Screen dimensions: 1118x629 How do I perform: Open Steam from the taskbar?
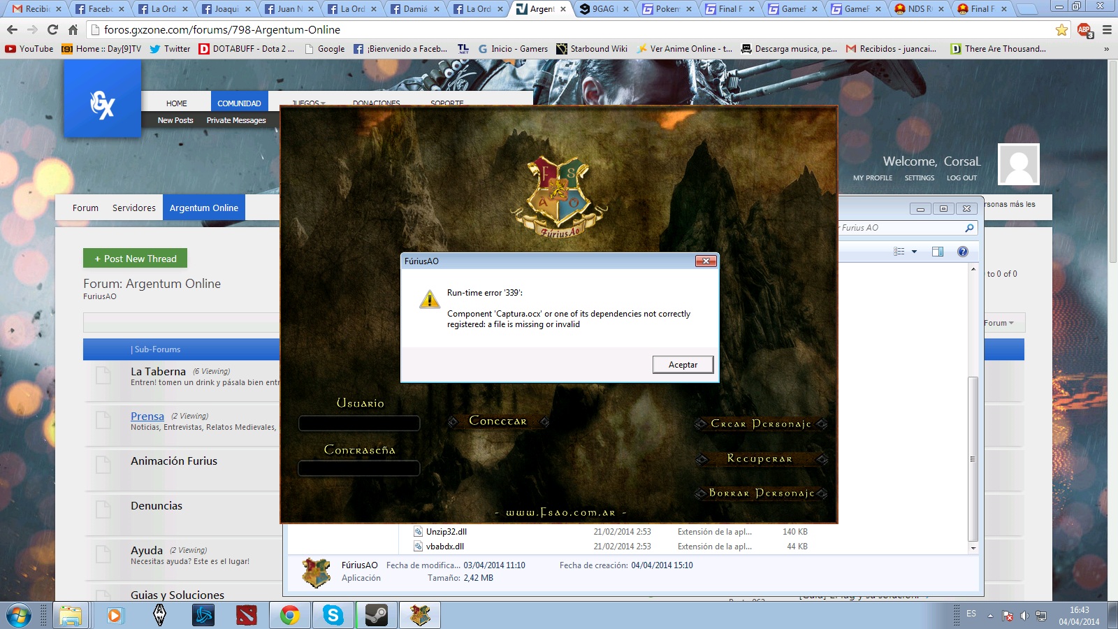[377, 616]
